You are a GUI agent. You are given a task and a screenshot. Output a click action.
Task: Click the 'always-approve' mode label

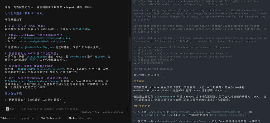click(x=113, y=112)
